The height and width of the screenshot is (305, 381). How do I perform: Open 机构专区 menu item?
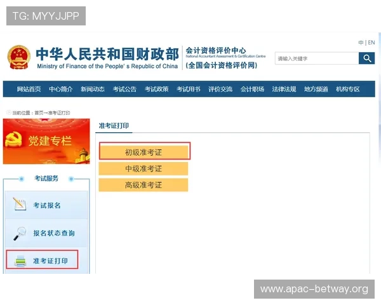[348, 89]
